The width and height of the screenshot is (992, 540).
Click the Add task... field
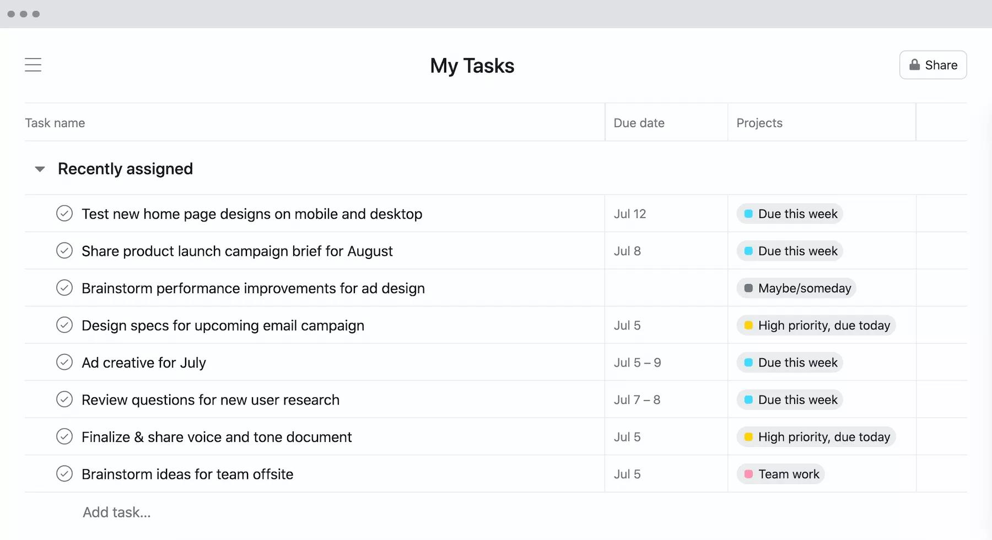pyautogui.click(x=117, y=512)
